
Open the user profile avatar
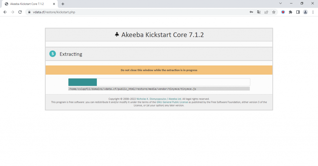point(305,12)
